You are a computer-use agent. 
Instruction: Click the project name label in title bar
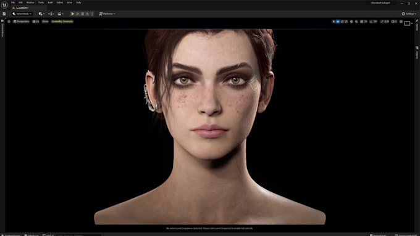point(380,2)
